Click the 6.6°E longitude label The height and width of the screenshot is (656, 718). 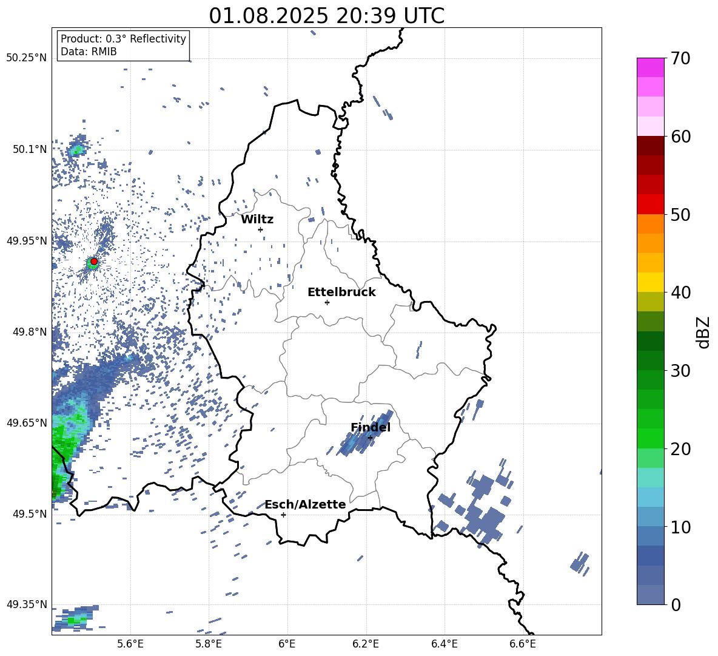pos(523,644)
